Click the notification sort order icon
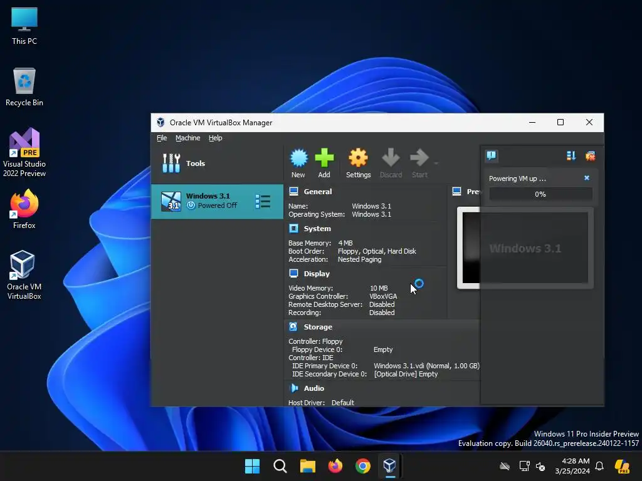The image size is (642, 481). pos(571,155)
